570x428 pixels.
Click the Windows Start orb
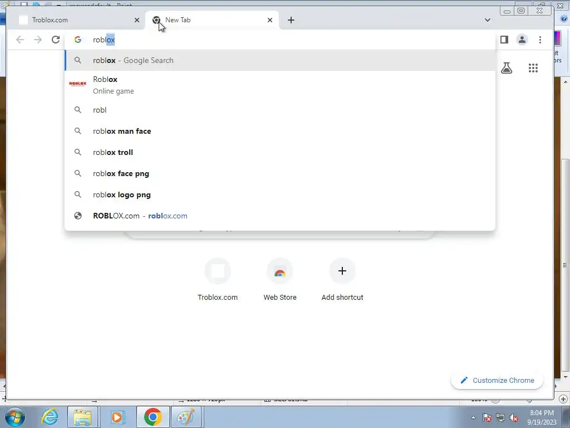coord(15,417)
